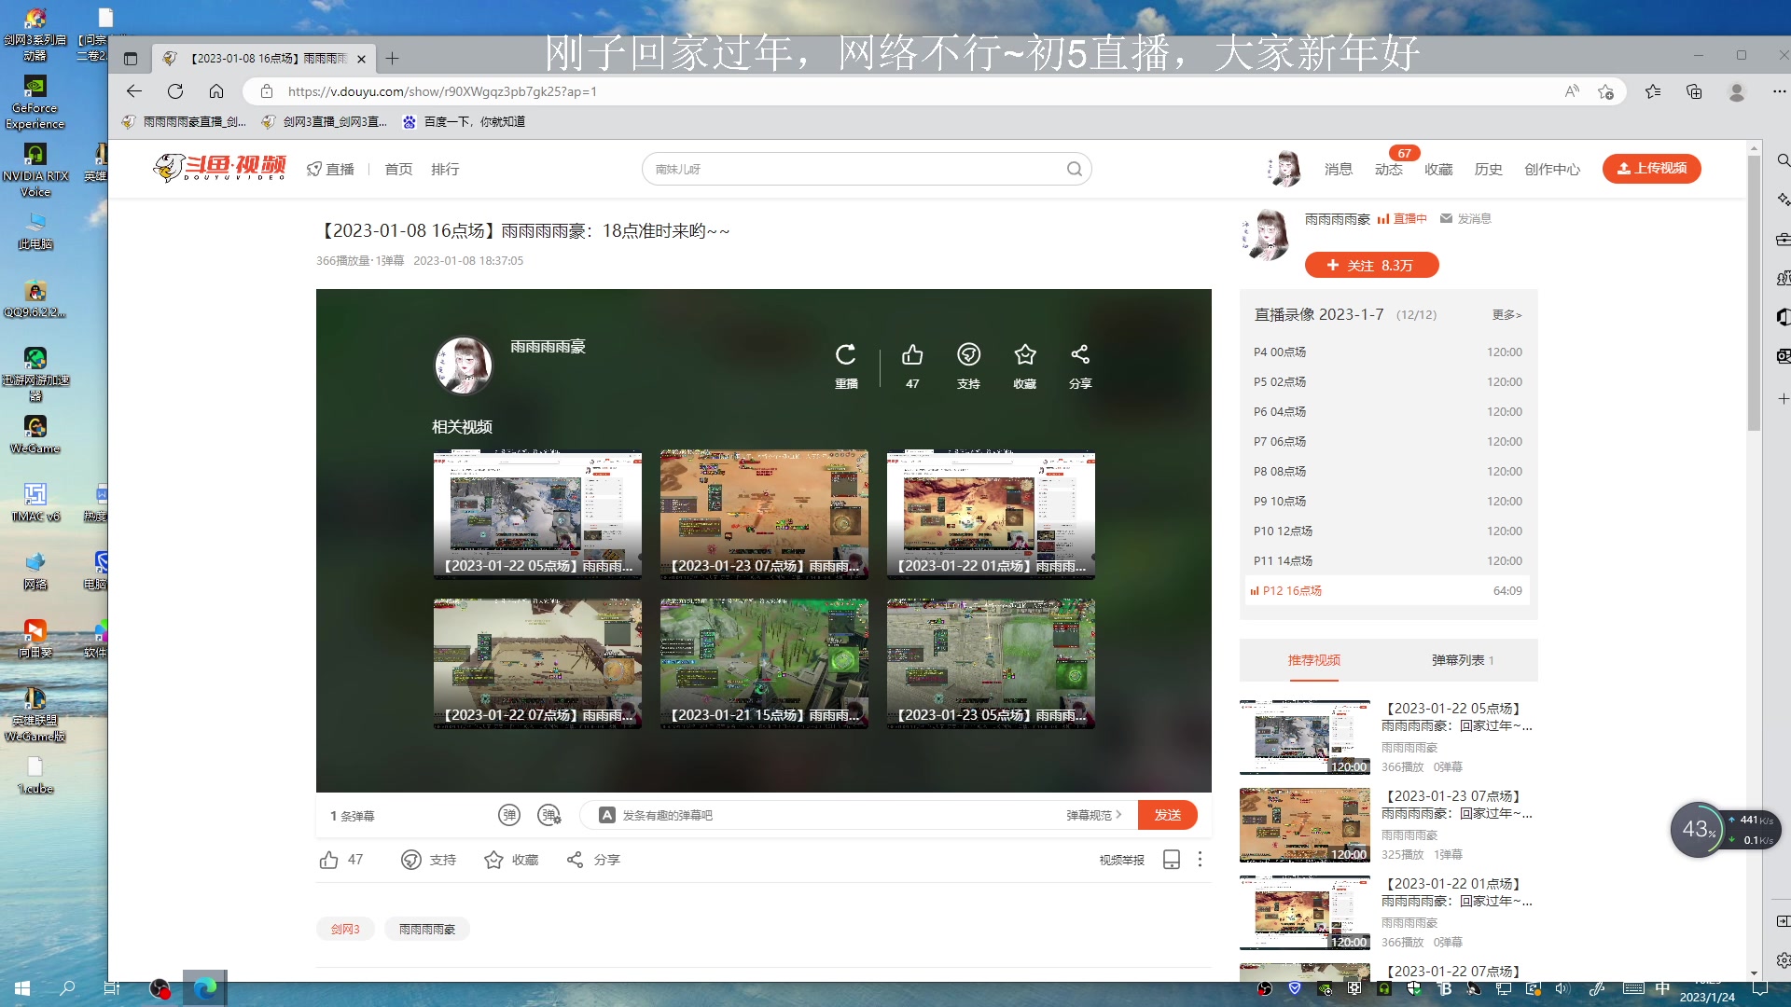Open related video 2023-01-22 05点场 thumbnail in player

point(537,515)
